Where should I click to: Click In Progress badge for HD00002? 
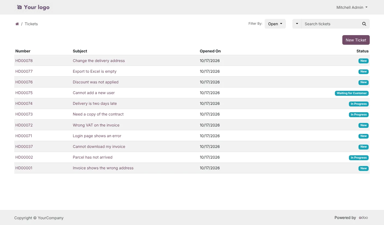click(x=359, y=157)
